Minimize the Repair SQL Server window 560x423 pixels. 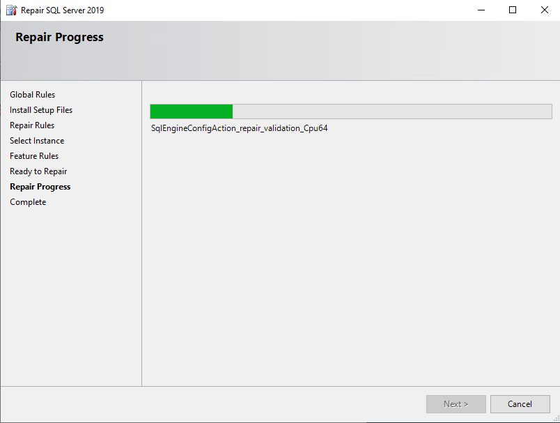[481, 10]
